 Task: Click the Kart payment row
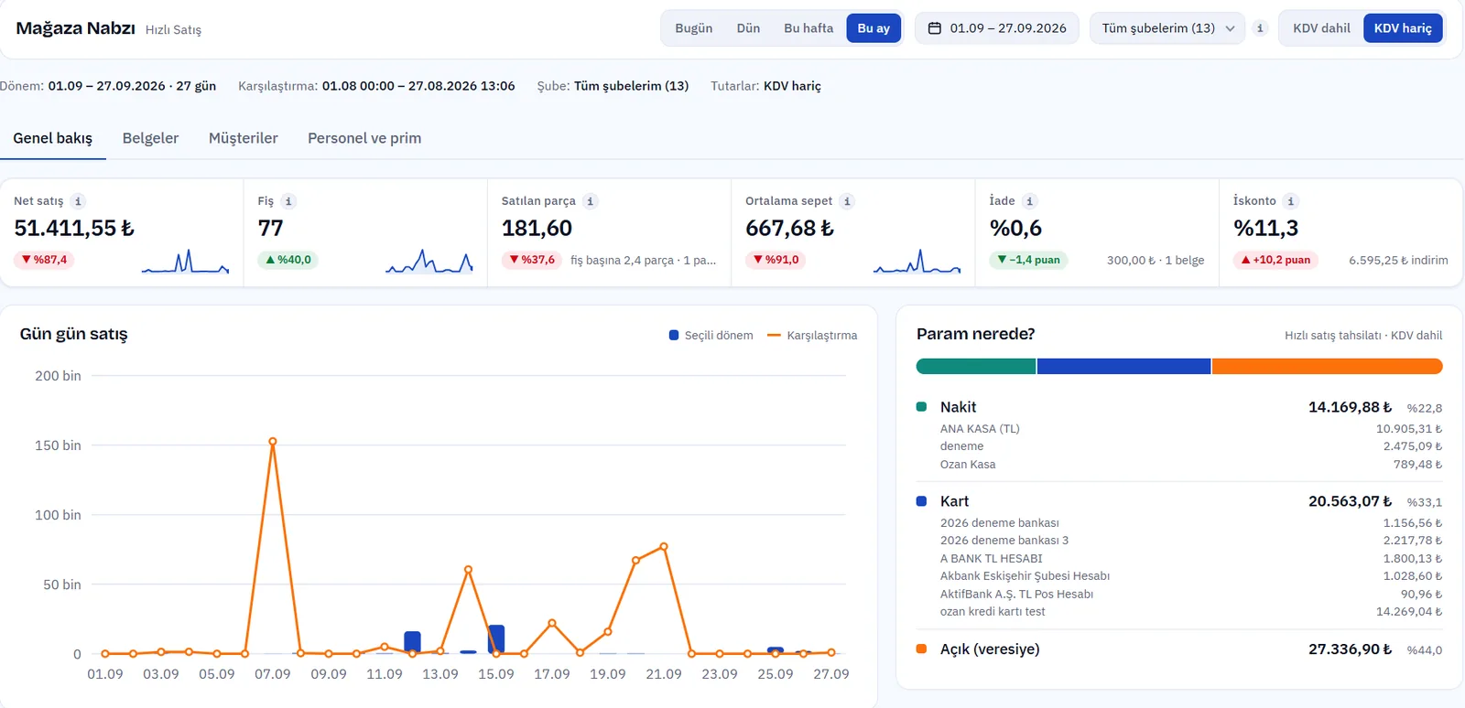coord(1179,501)
